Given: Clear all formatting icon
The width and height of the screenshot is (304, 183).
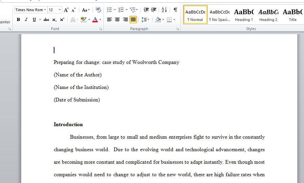Looking at the screenshot, I should click(98, 10).
